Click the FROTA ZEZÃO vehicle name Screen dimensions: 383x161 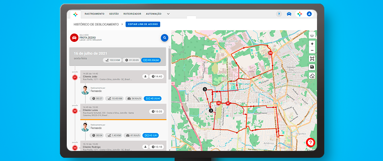pyautogui.click(x=88, y=37)
